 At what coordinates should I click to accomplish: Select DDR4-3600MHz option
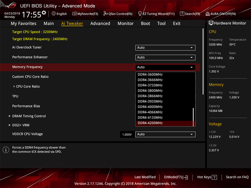[164, 75]
